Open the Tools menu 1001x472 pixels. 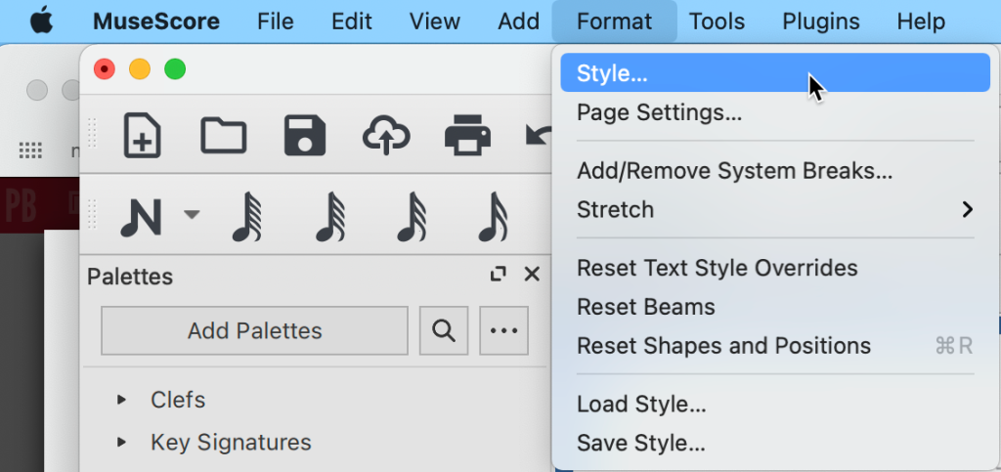pos(717,21)
